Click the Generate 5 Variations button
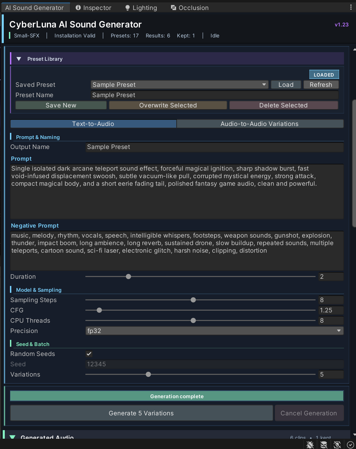Viewport: 356px width, 449px height. (x=141, y=413)
